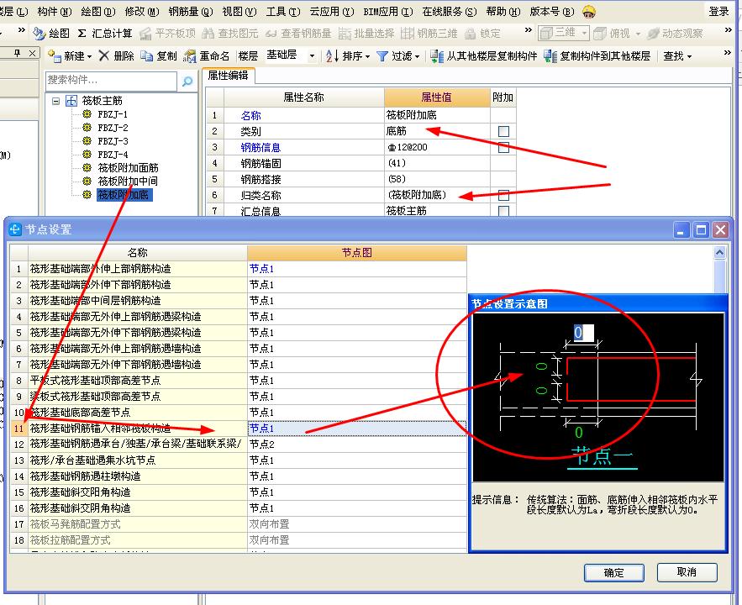Viewport: 742px width, 605px height.
Task: Toggle 附加 checkbox for 钢筋信息 row
Action: 503,148
